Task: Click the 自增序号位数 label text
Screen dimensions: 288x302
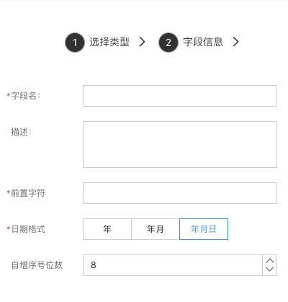Action: pyautogui.click(x=37, y=265)
